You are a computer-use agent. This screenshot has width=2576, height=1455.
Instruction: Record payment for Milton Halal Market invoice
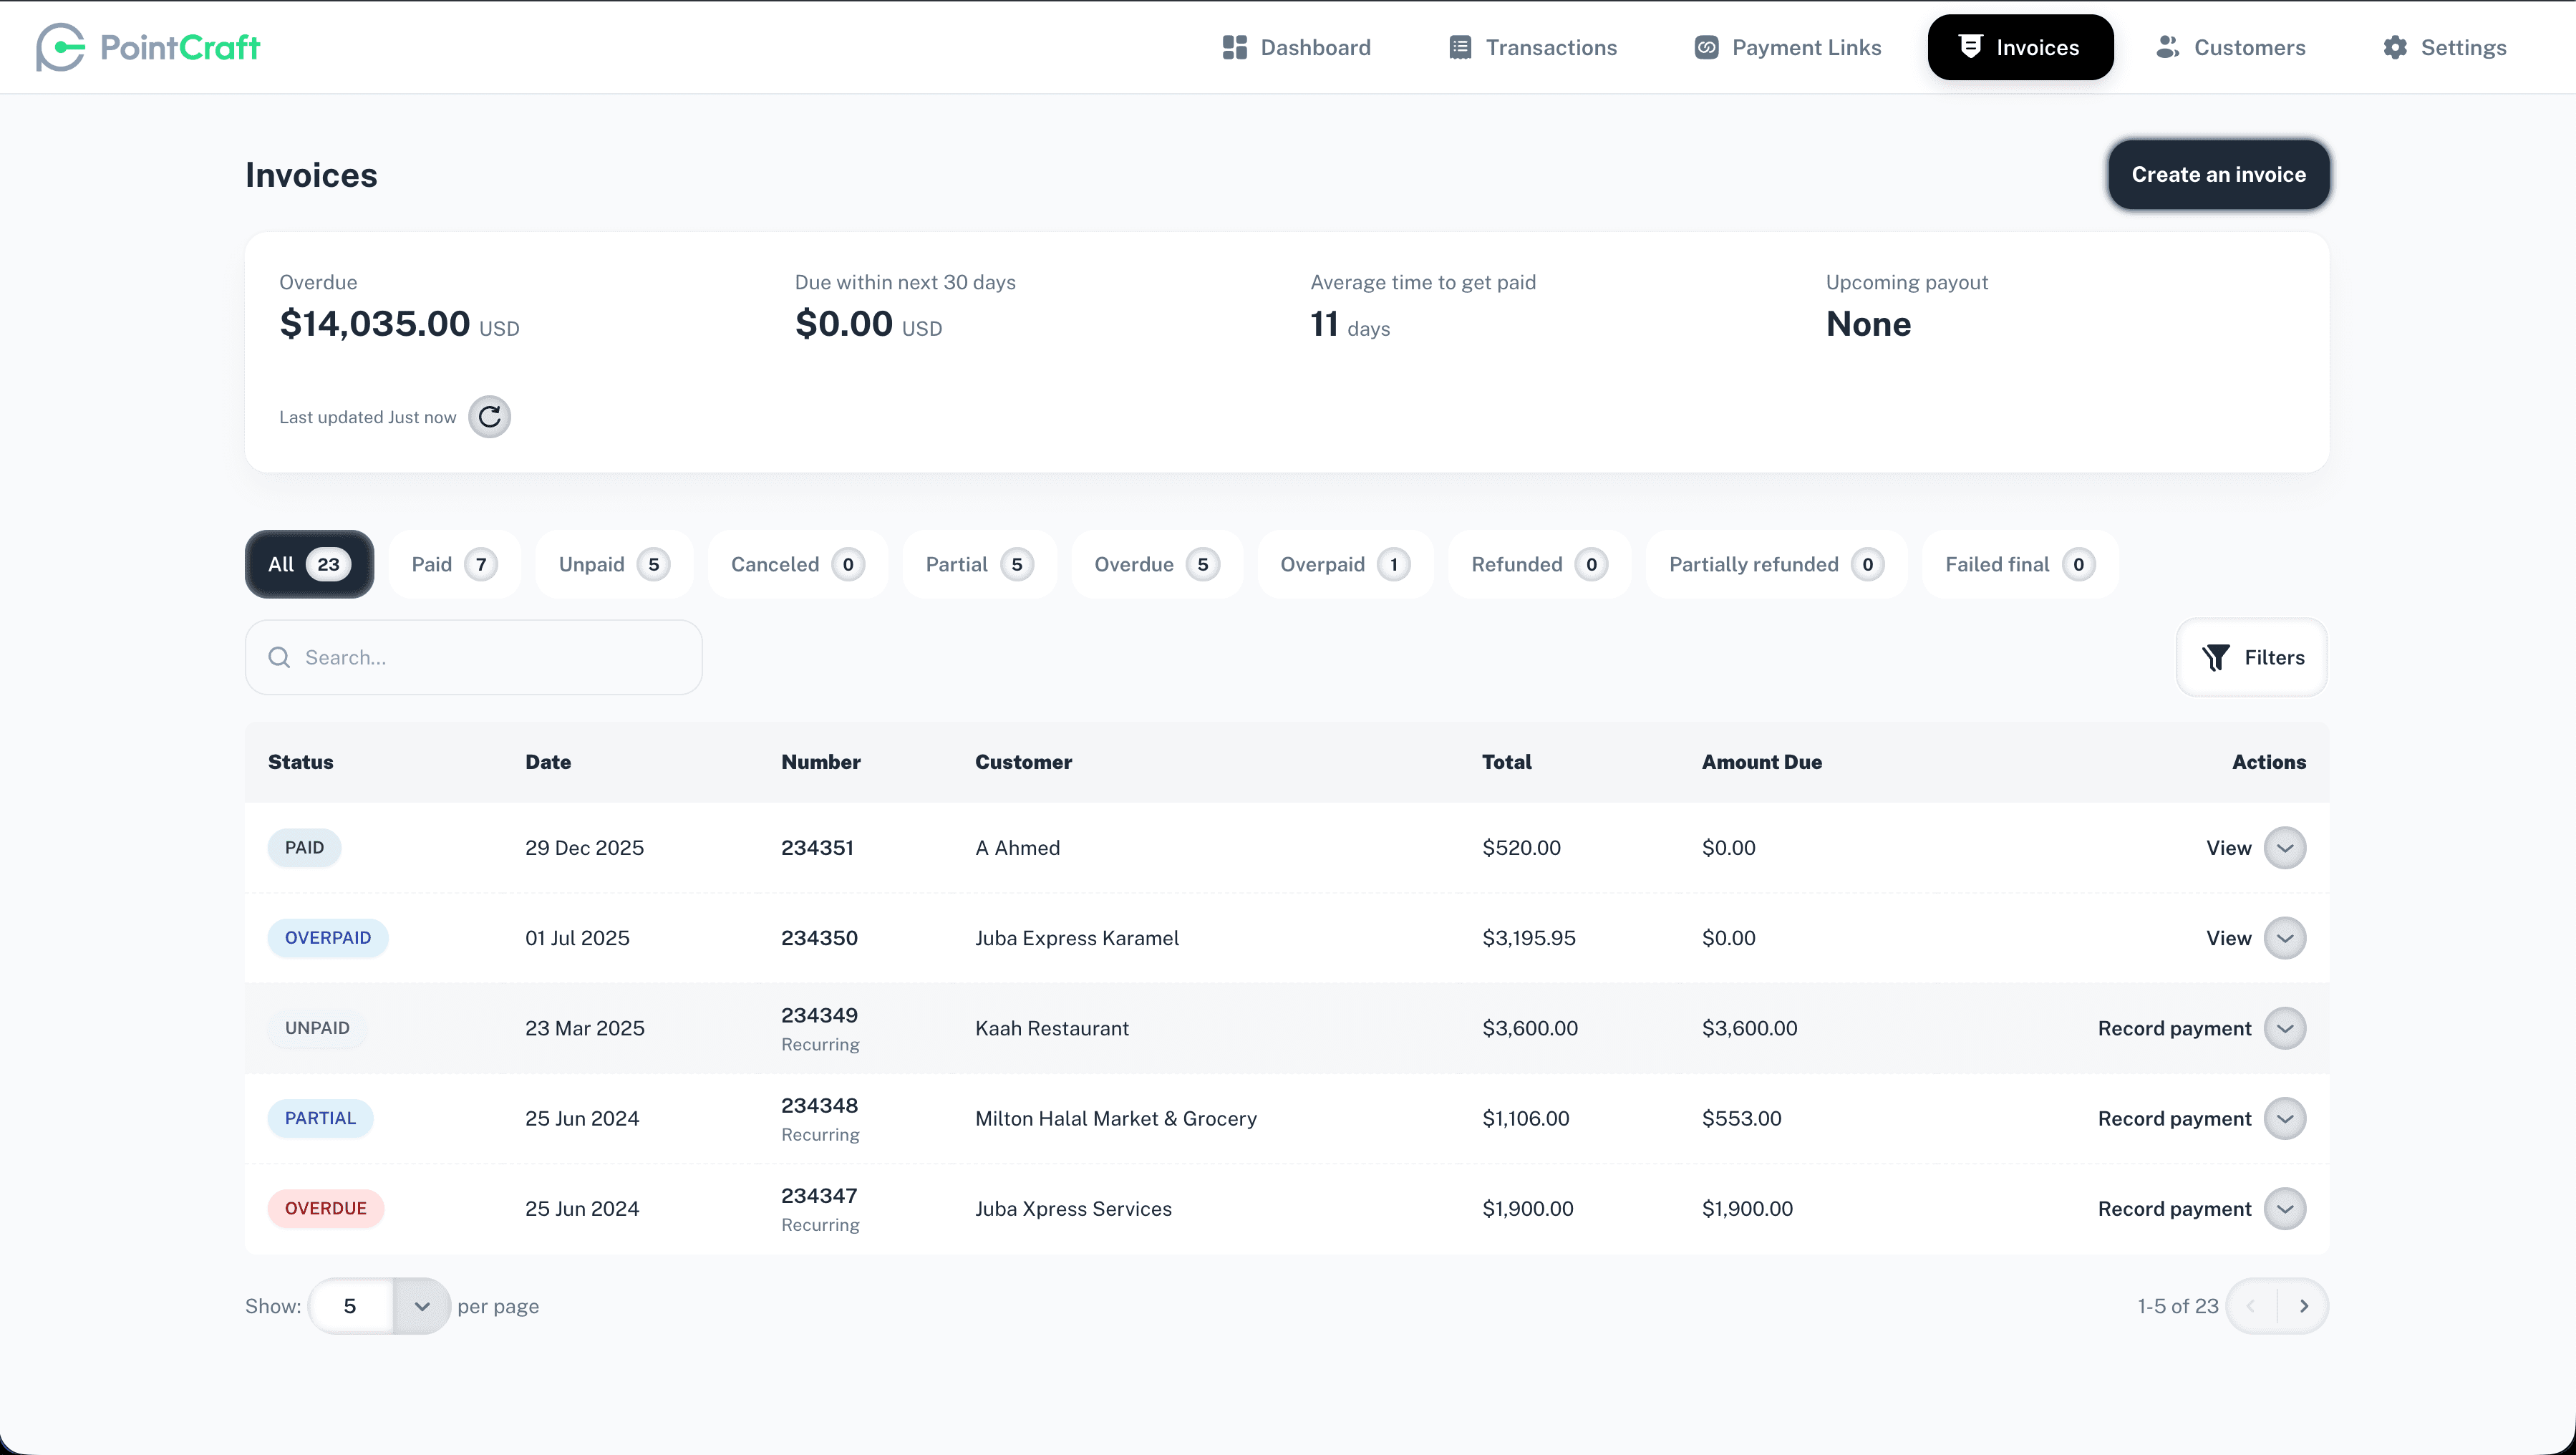(x=2174, y=1118)
